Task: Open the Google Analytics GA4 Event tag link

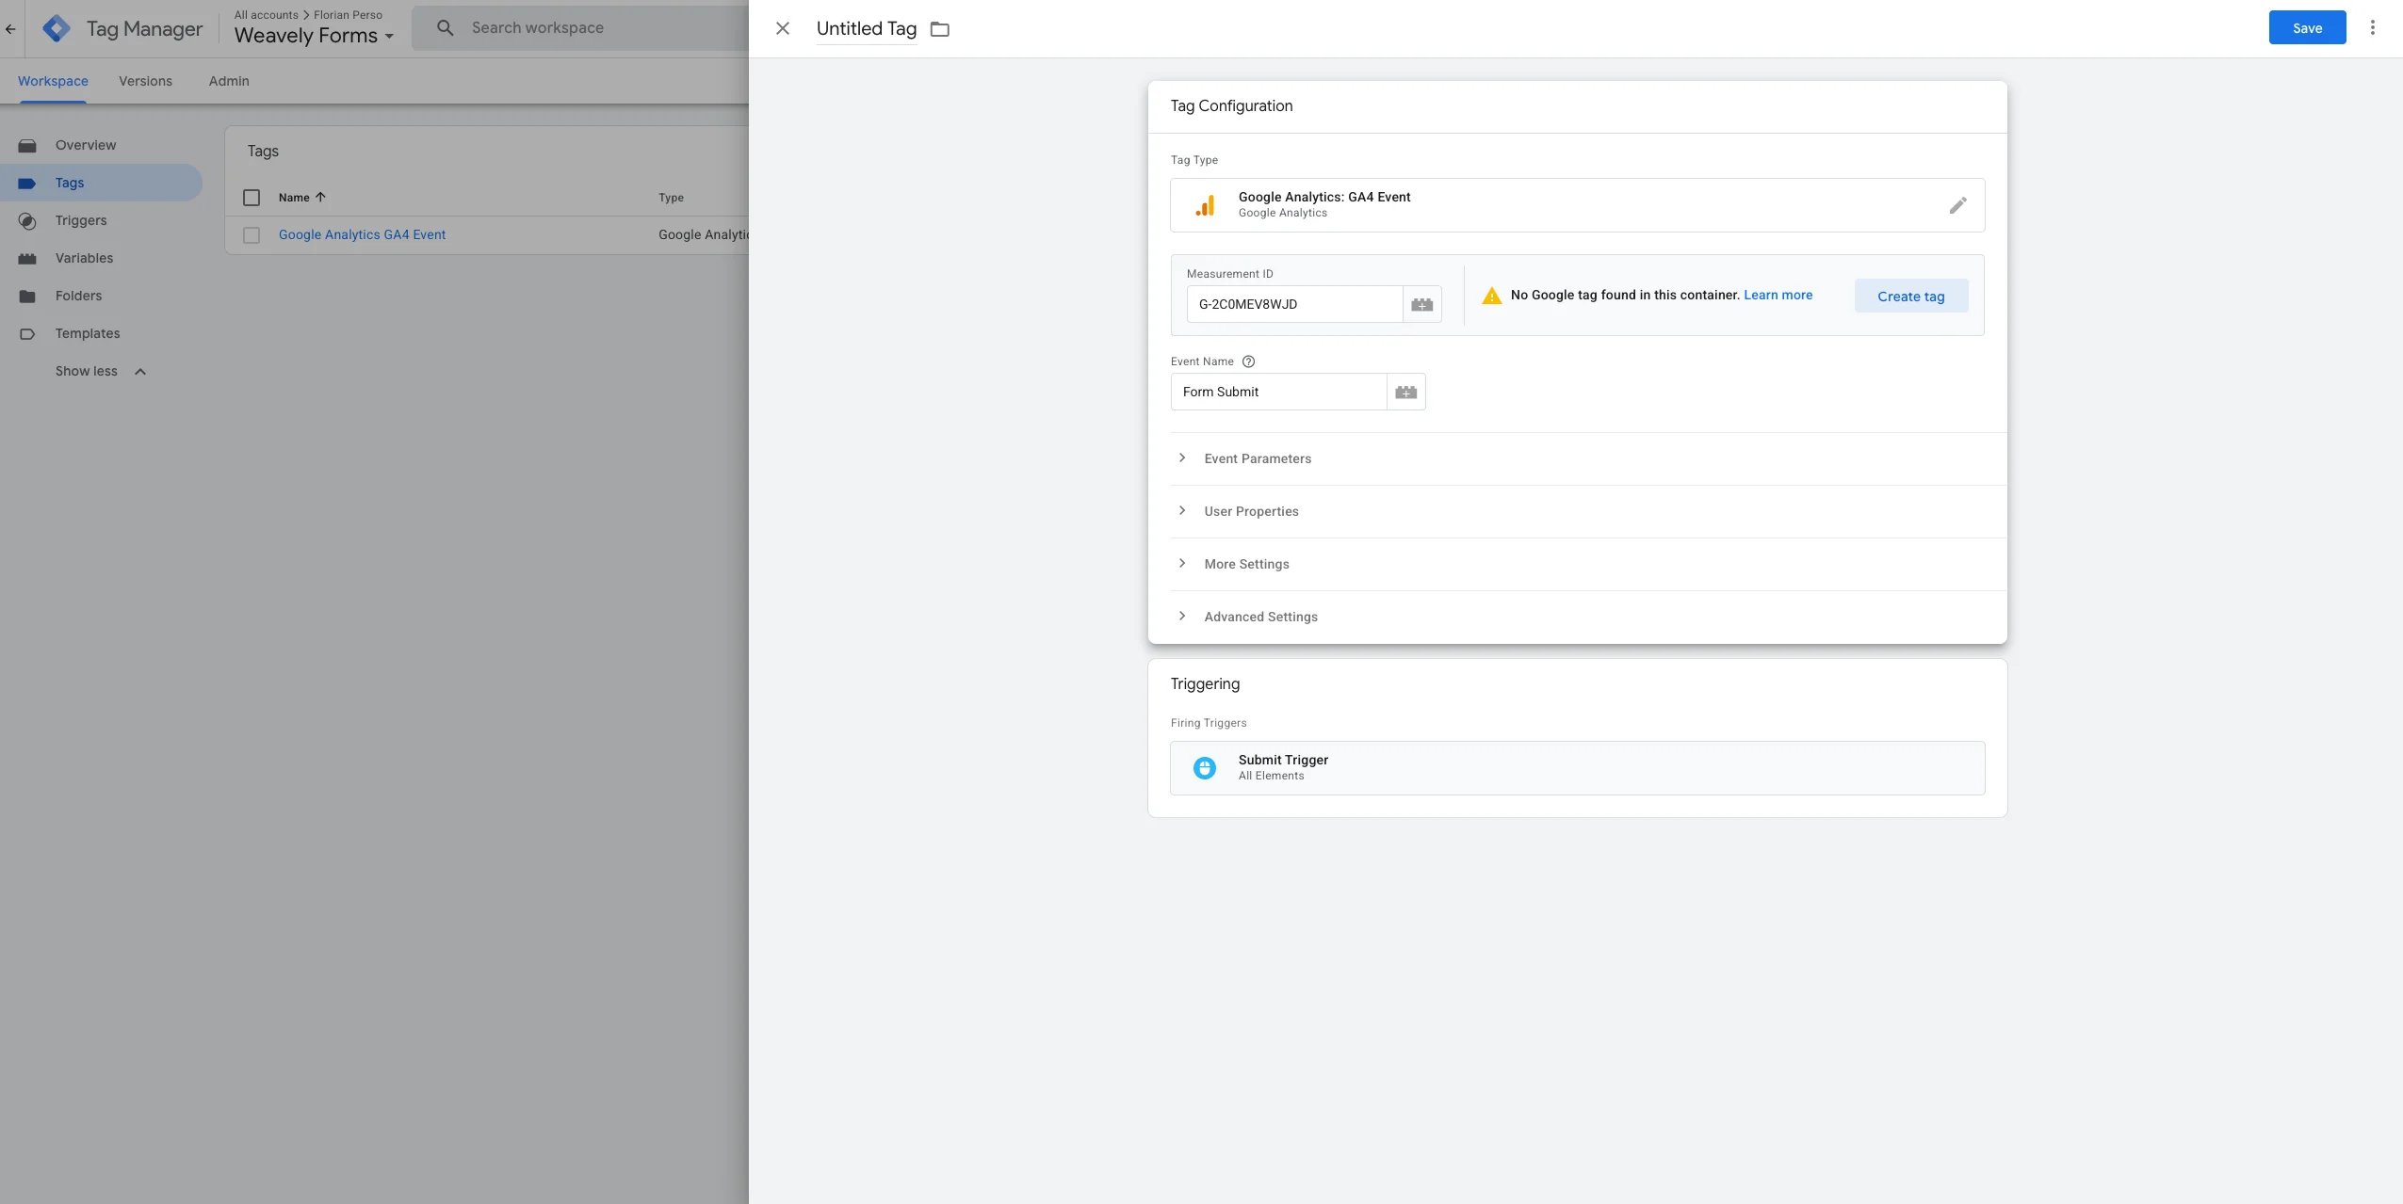Action: pyautogui.click(x=362, y=234)
